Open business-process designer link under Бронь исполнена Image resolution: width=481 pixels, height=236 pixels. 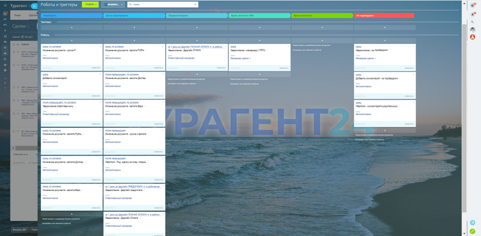pos(311,45)
